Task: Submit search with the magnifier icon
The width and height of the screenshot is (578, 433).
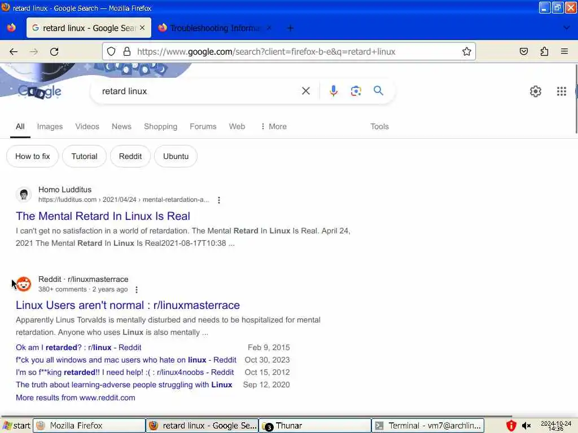Action: pyautogui.click(x=378, y=91)
